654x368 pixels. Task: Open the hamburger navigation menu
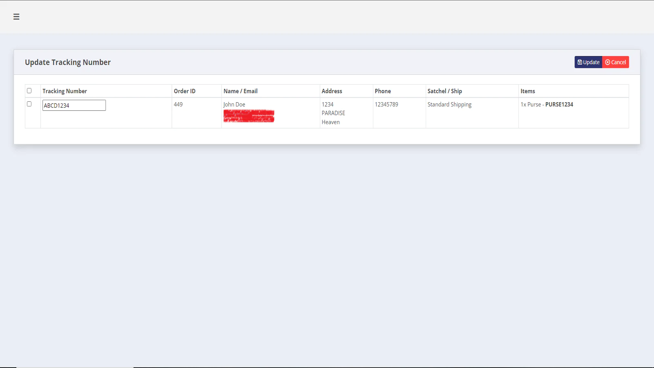pyautogui.click(x=16, y=17)
